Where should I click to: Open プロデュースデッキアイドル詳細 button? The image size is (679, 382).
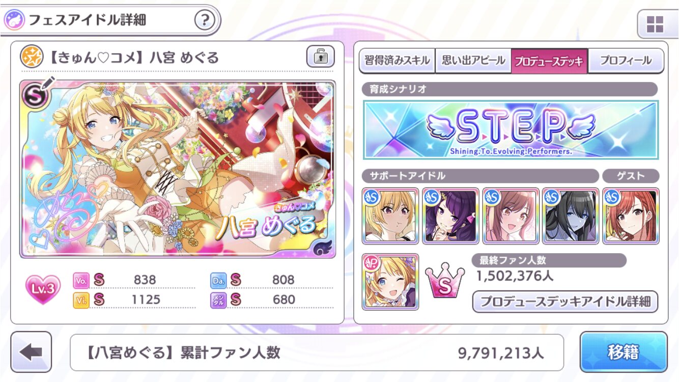pyautogui.click(x=565, y=302)
